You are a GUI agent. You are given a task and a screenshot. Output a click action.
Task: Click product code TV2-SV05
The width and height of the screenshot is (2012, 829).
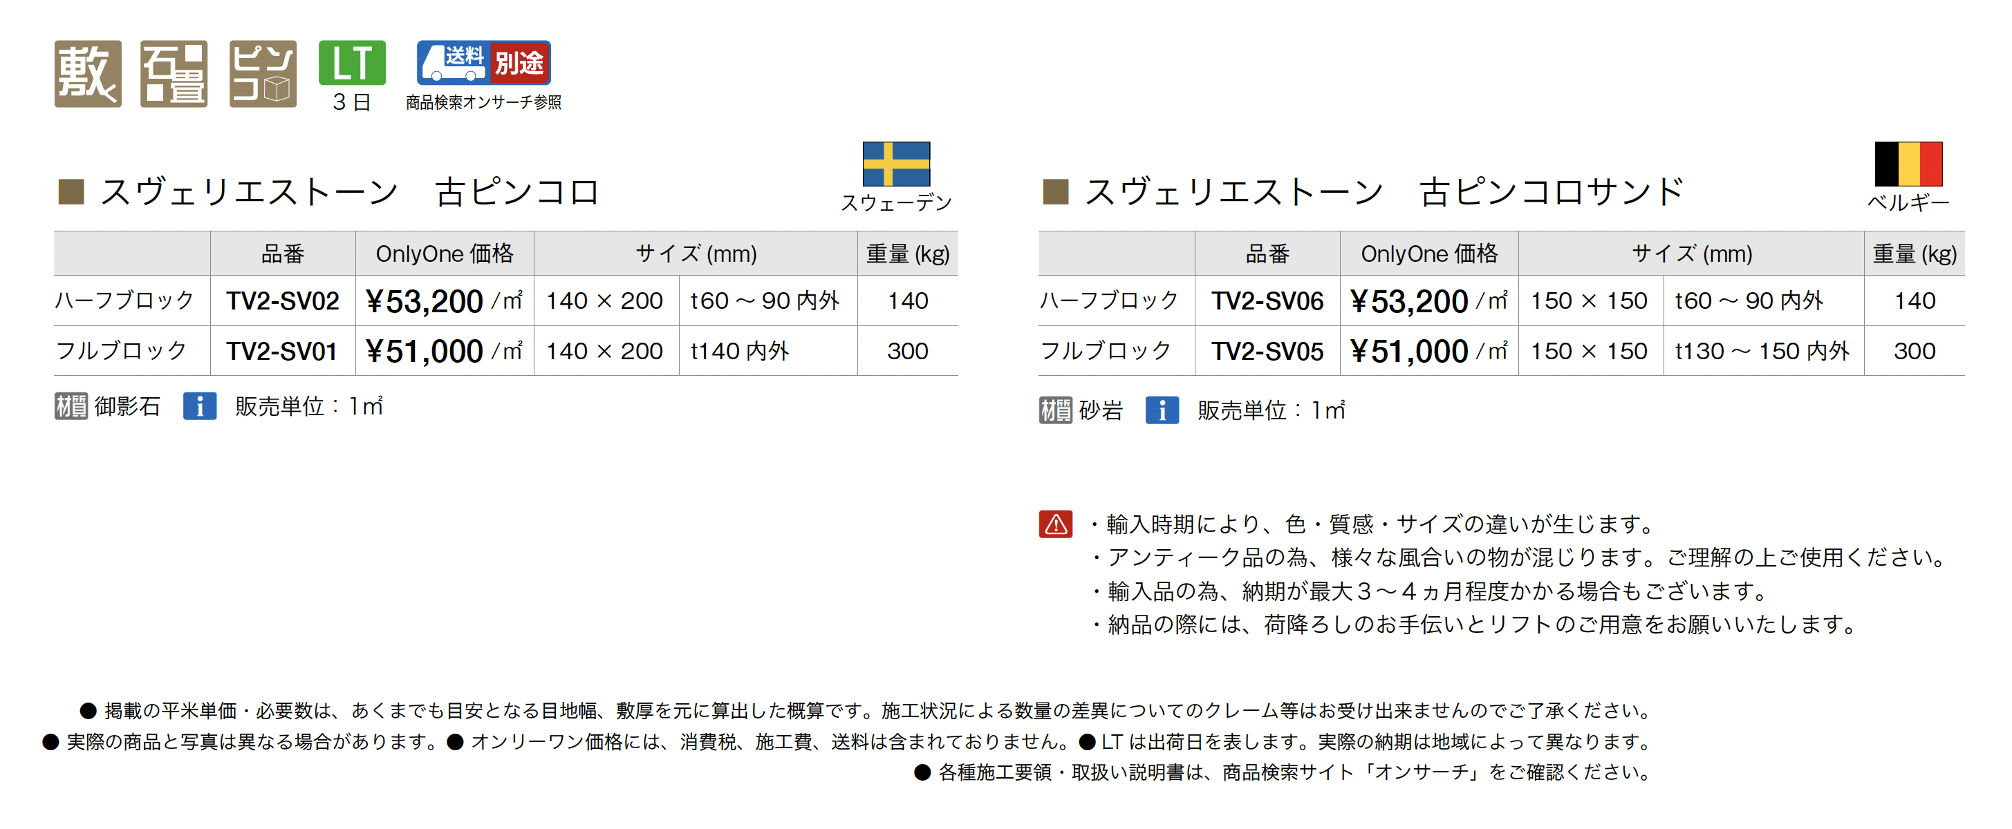[x=1267, y=351]
